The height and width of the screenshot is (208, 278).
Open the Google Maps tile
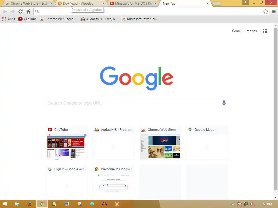(207, 143)
